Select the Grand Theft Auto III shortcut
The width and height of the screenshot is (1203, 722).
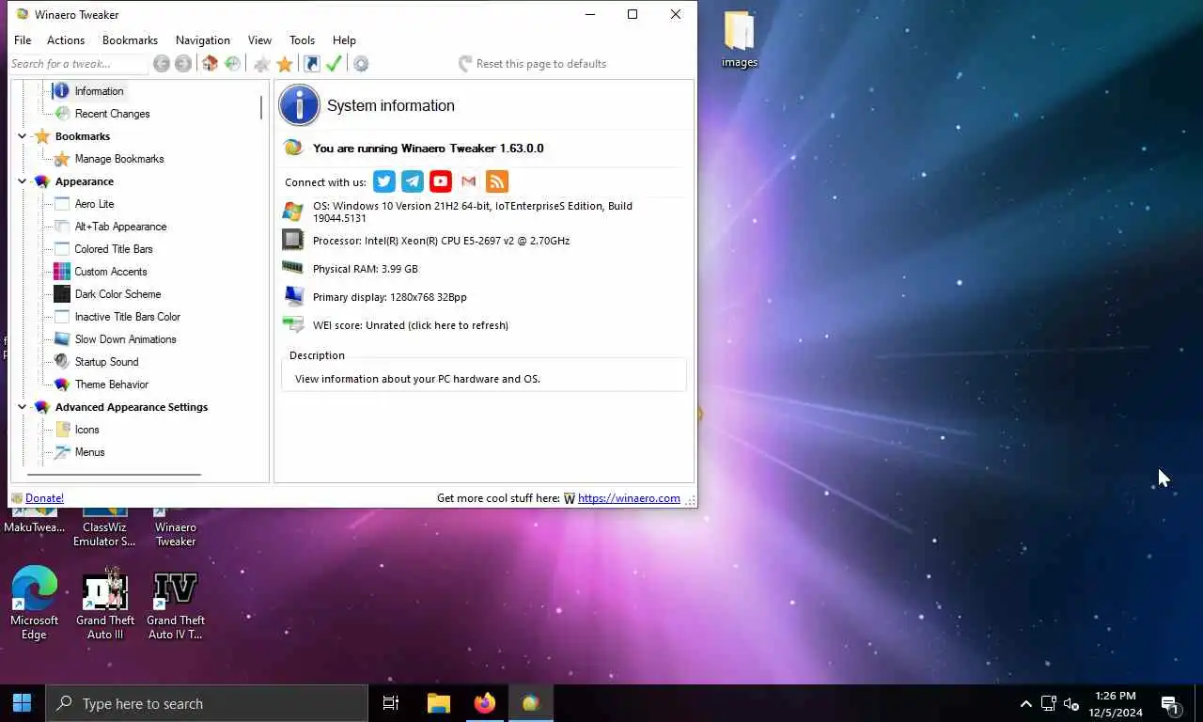pyautogui.click(x=105, y=603)
